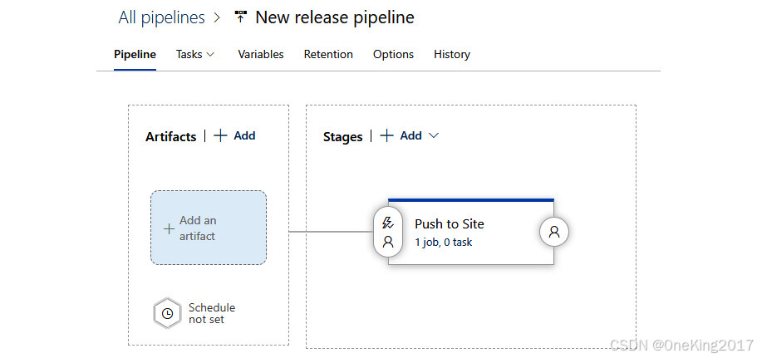This screenshot has width=757, height=358.
Task: Click the plus icon inside Add an artifact box
Action: (x=169, y=228)
